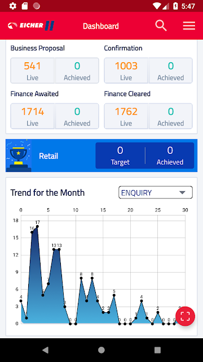The width and height of the screenshot is (203, 362).
Task: Tap the Retail Target value
Action: pyautogui.click(x=120, y=156)
